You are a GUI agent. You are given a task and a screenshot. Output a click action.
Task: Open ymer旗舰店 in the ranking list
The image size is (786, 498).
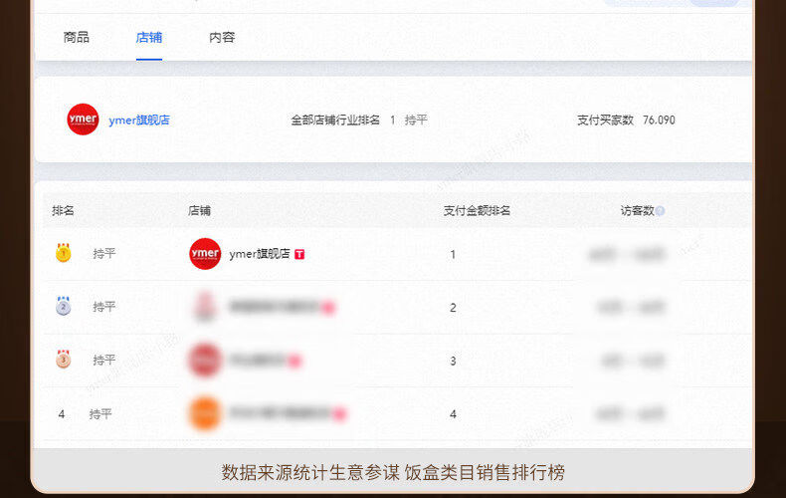pyautogui.click(x=259, y=254)
